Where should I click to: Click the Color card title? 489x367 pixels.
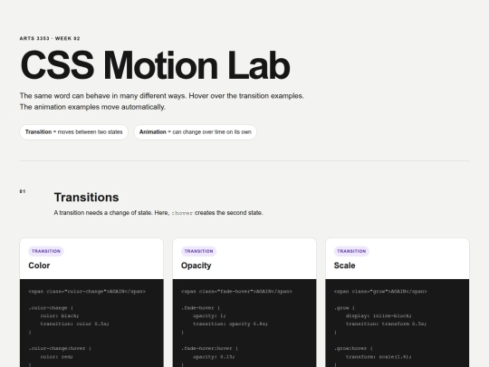click(39, 266)
